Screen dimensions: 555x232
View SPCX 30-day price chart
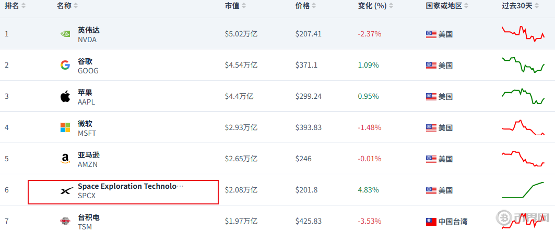pos(523,190)
